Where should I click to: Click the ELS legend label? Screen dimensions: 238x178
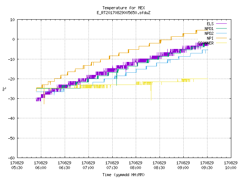click(x=210, y=24)
